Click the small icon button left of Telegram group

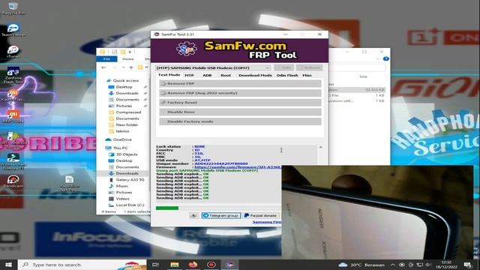193,215
